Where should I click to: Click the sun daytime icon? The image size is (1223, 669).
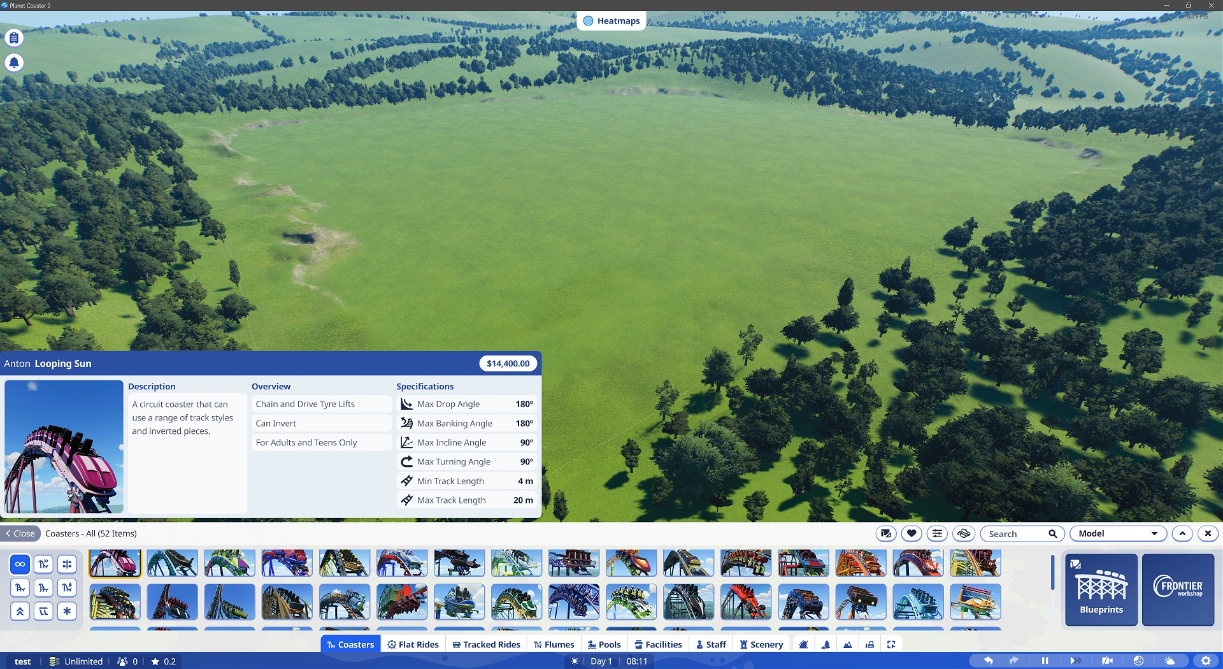pyautogui.click(x=575, y=661)
